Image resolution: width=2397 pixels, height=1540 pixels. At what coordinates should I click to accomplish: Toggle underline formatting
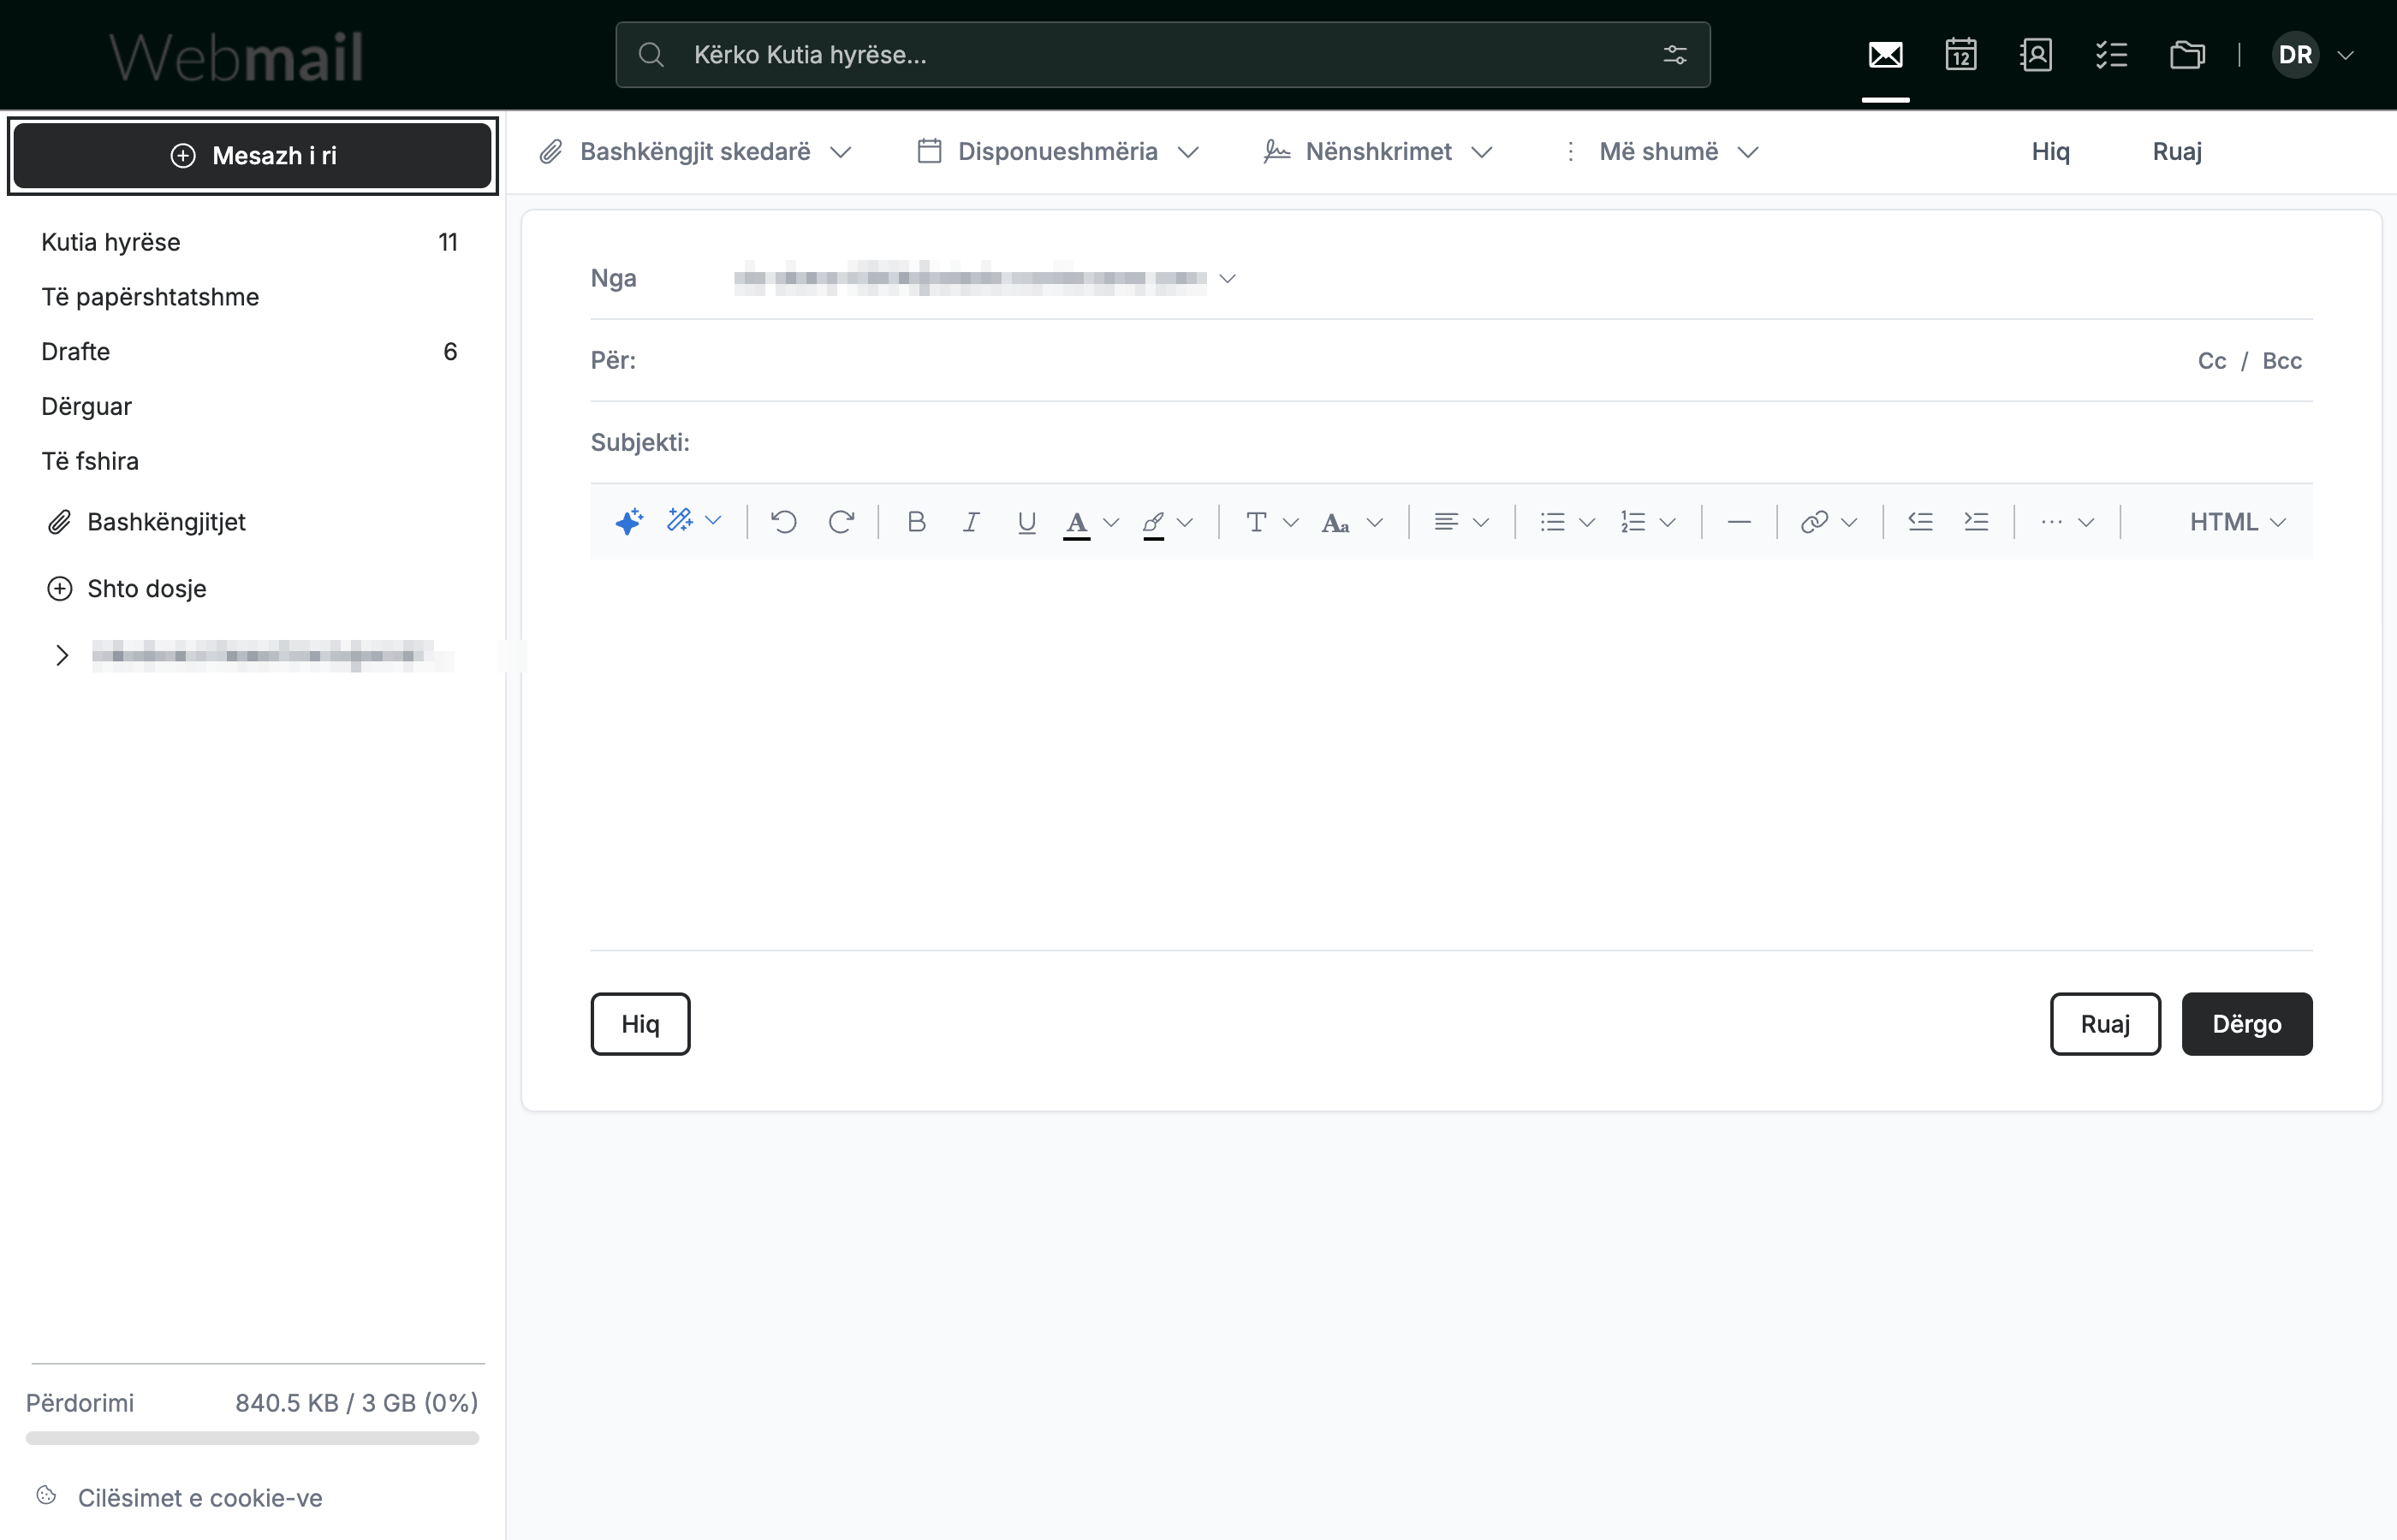pyautogui.click(x=1026, y=522)
